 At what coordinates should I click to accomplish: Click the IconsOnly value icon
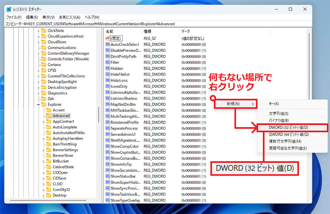(x=108, y=86)
